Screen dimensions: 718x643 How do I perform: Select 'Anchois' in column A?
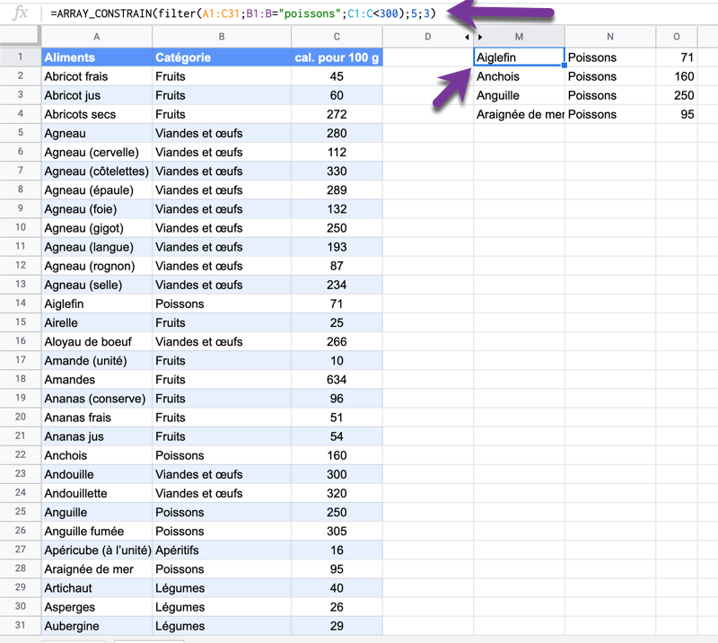97,455
